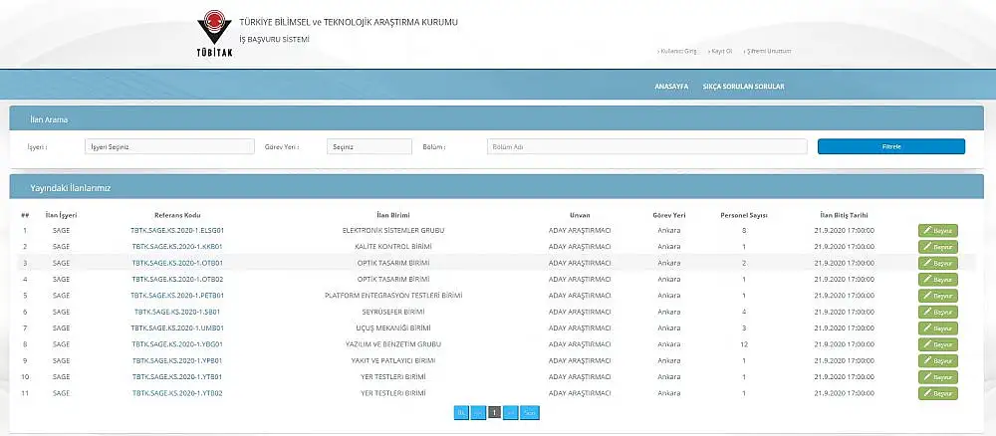Open reference TBTK.SAGE.KS.2020-1.YTB02
Viewport: 996px width, 436px height.
pos(177,393)
